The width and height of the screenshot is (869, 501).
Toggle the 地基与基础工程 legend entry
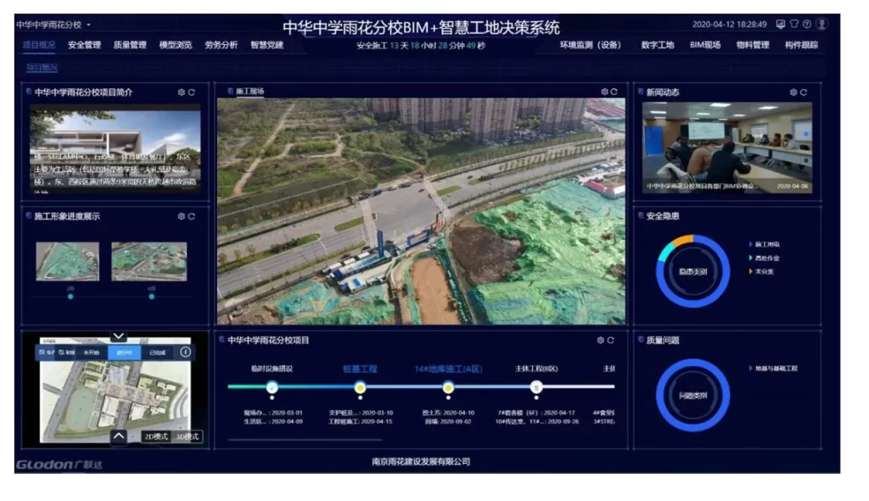773,368
